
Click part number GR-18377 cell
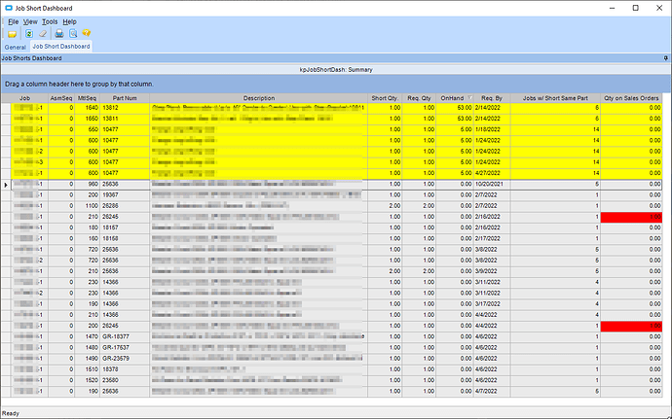point(125,336)
